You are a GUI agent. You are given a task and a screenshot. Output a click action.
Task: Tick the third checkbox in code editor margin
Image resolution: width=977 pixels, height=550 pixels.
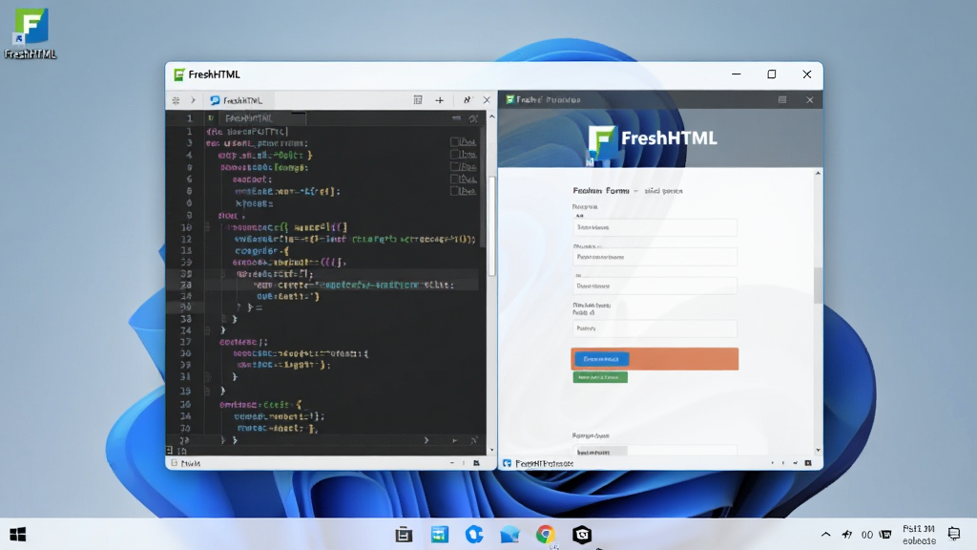click(454, 166)
